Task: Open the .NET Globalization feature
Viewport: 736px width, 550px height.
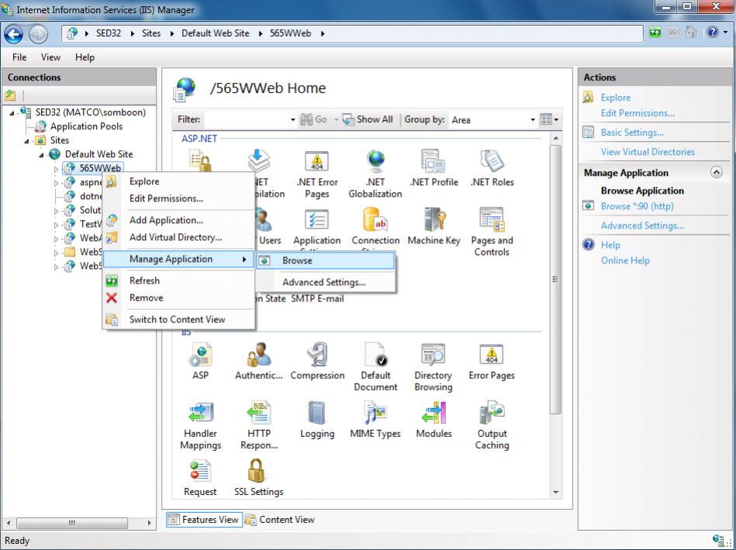Action: 375,174
